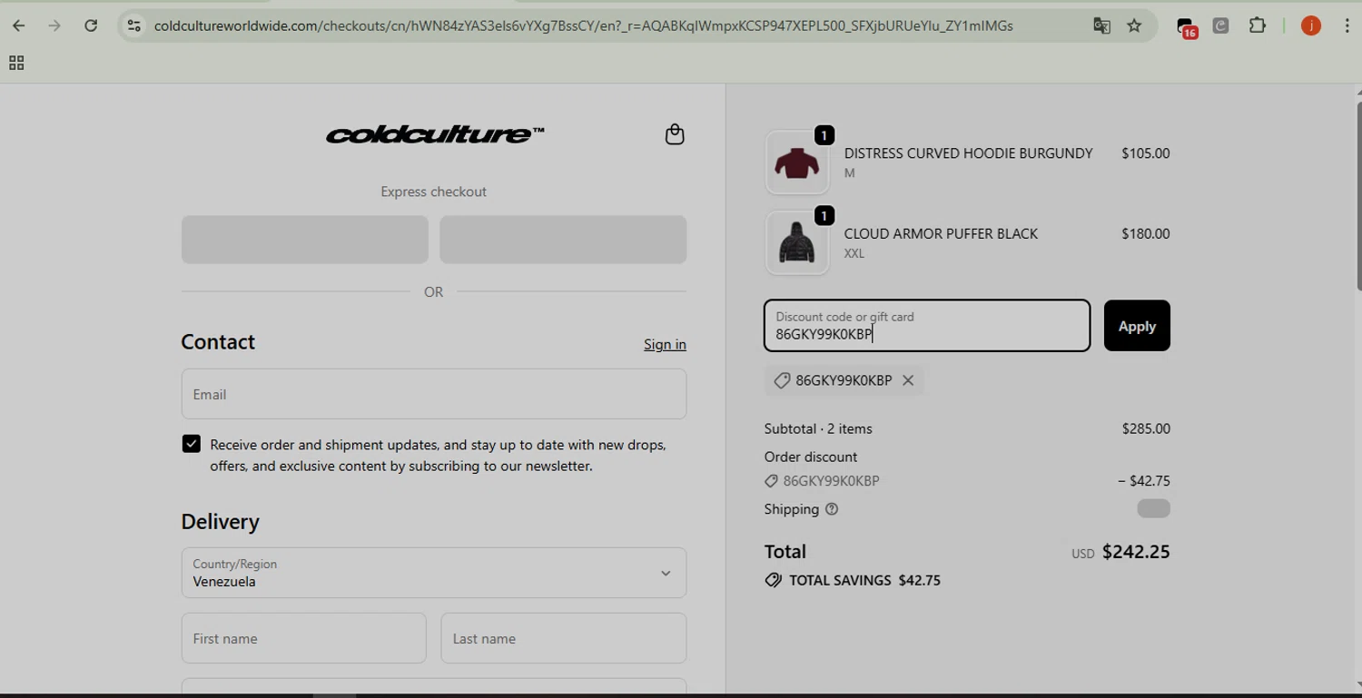Open the Extensions puzzle icon
Screen dimensions: 1362x698
(1258, 25)
